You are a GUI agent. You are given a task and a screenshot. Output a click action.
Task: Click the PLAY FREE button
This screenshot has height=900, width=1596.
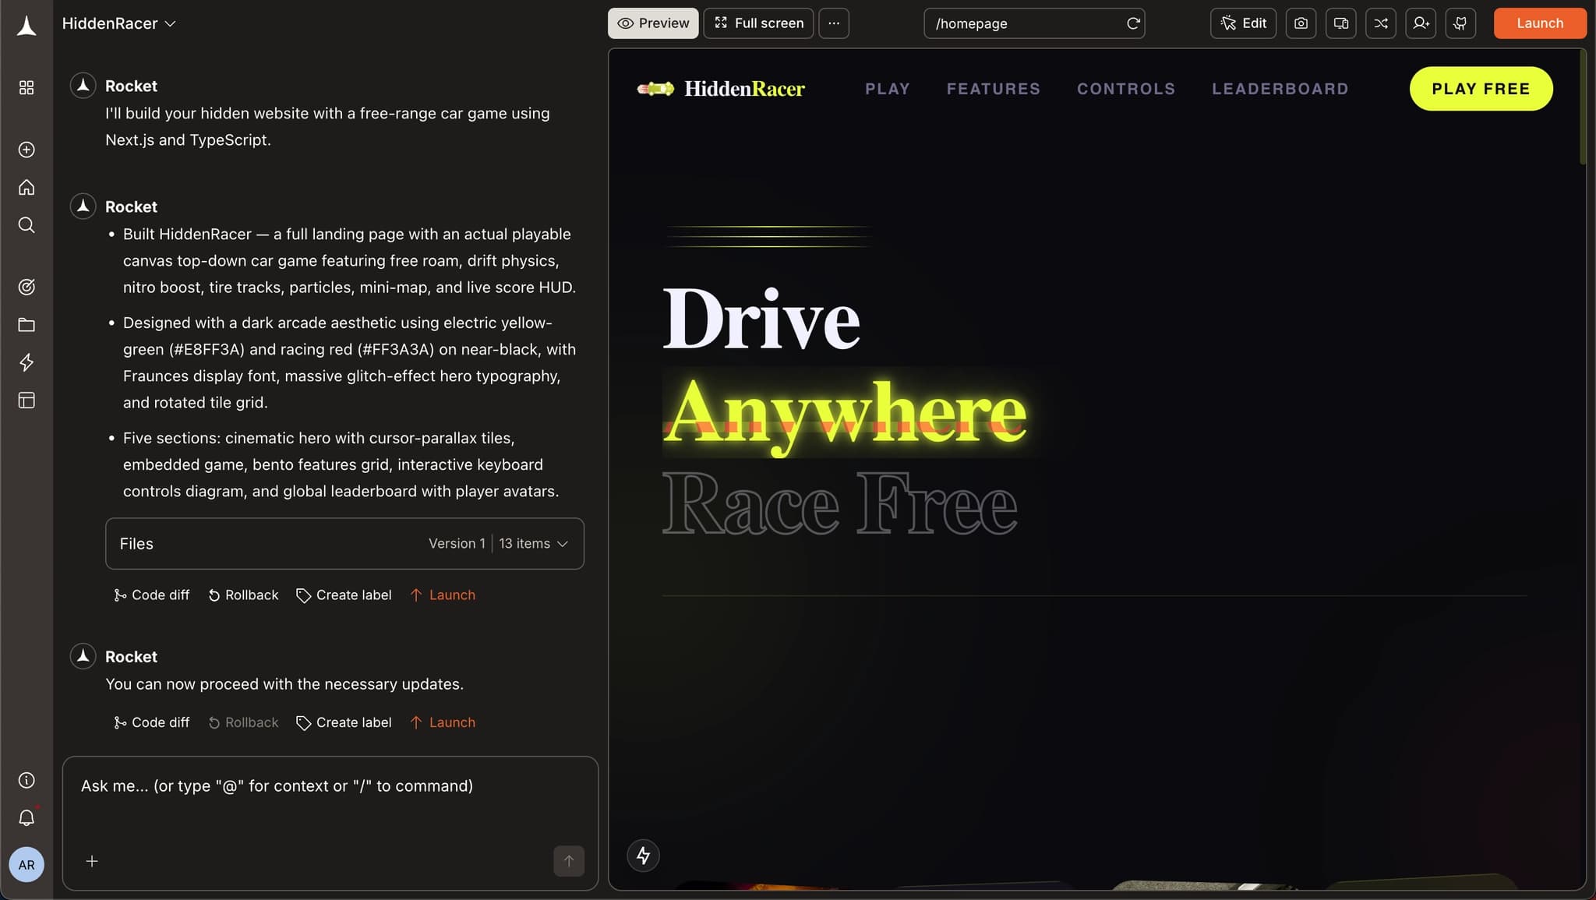[1480, 89]
